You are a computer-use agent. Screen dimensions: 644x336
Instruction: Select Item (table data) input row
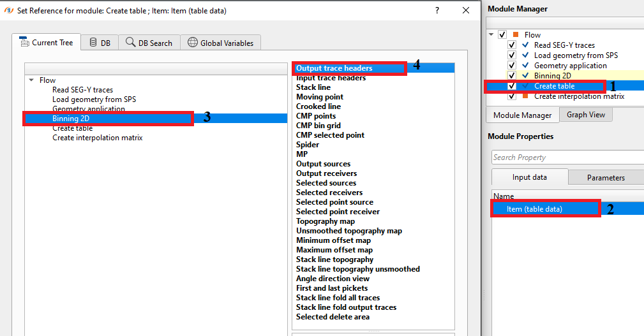567,209
